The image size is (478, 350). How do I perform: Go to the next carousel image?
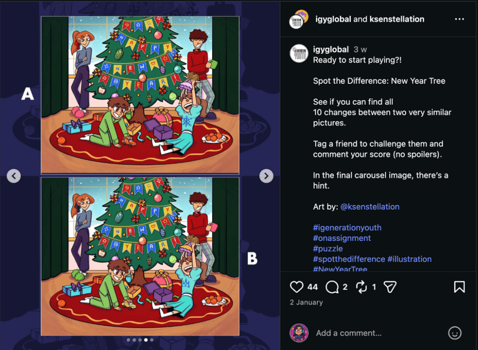pos(266,176)
